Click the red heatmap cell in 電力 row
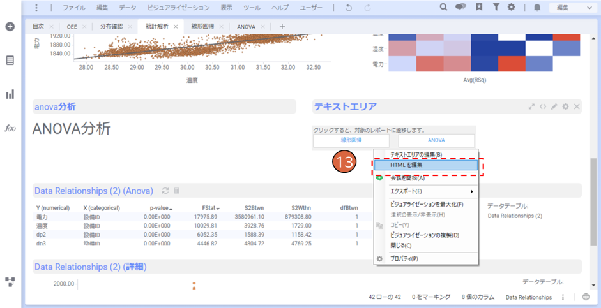The width and height of the screenshot is (601, 308). point(512,64)
